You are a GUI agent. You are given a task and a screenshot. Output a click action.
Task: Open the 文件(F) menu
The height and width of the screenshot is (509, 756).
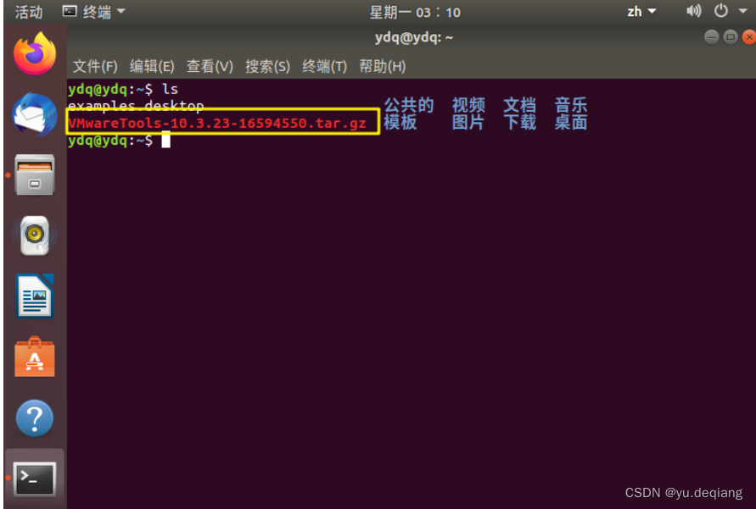(x=95, y=66)
